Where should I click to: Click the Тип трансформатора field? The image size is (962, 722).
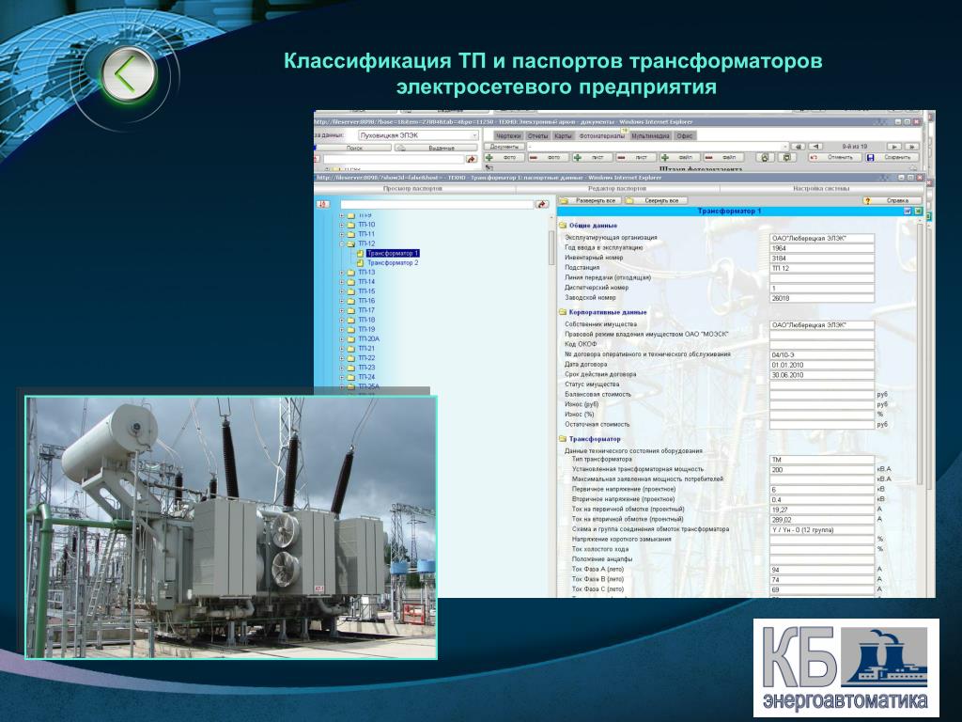click(821, 459)
